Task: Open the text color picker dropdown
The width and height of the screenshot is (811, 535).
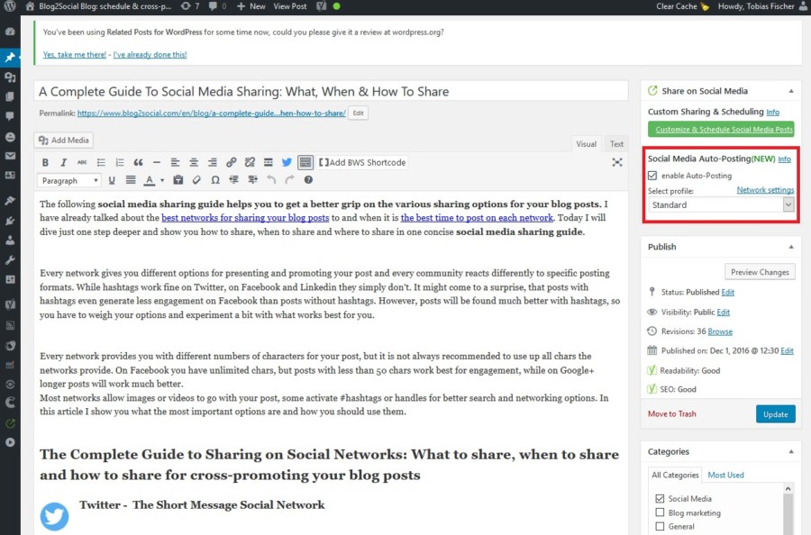Action: click(162, 180)
